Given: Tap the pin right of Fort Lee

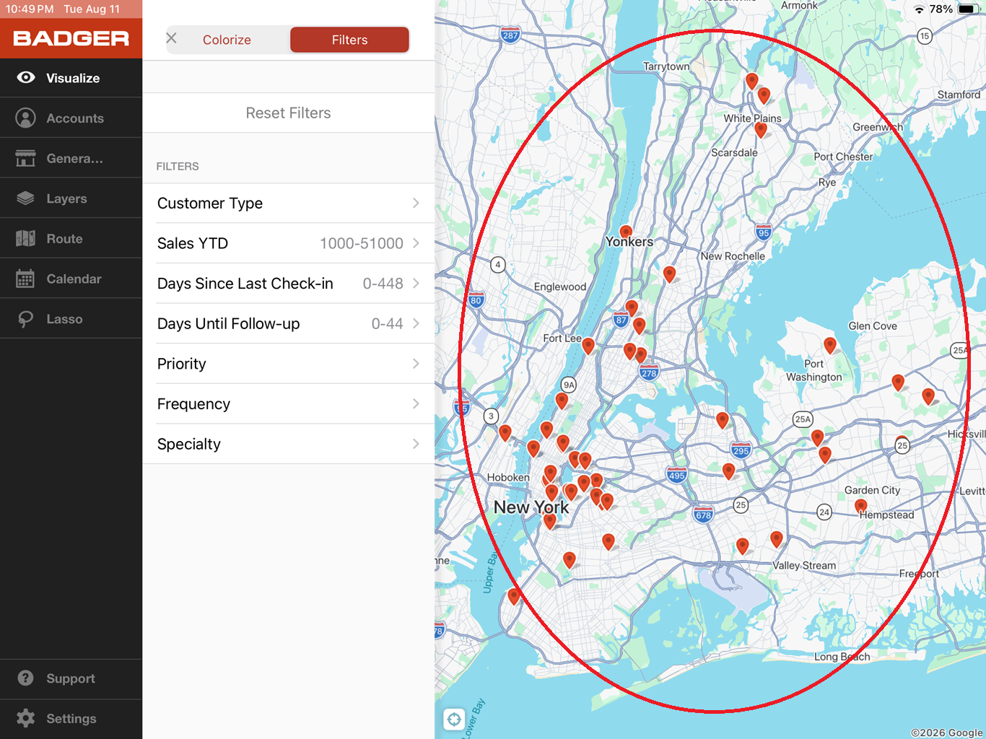Looking at the screenshot, I should 588,346.
